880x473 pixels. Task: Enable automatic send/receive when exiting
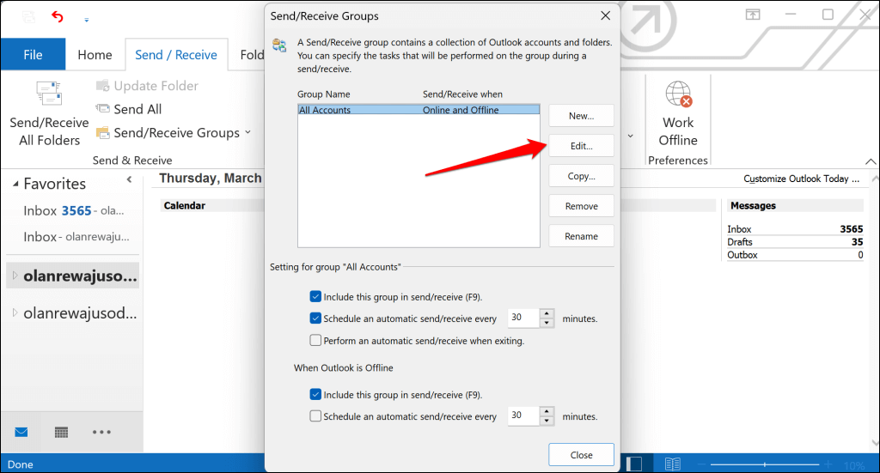[315, 340]
